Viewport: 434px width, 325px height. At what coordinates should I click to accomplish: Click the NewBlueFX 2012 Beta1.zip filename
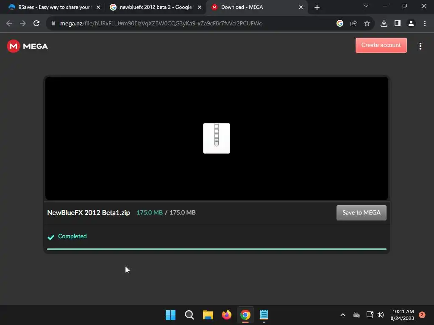(89, 212)
